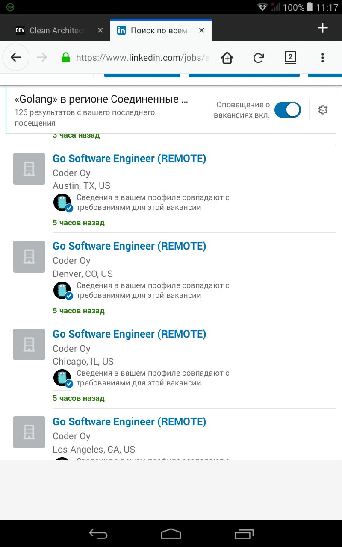Click company logo placeholder for Denver job

coord(29,256)
